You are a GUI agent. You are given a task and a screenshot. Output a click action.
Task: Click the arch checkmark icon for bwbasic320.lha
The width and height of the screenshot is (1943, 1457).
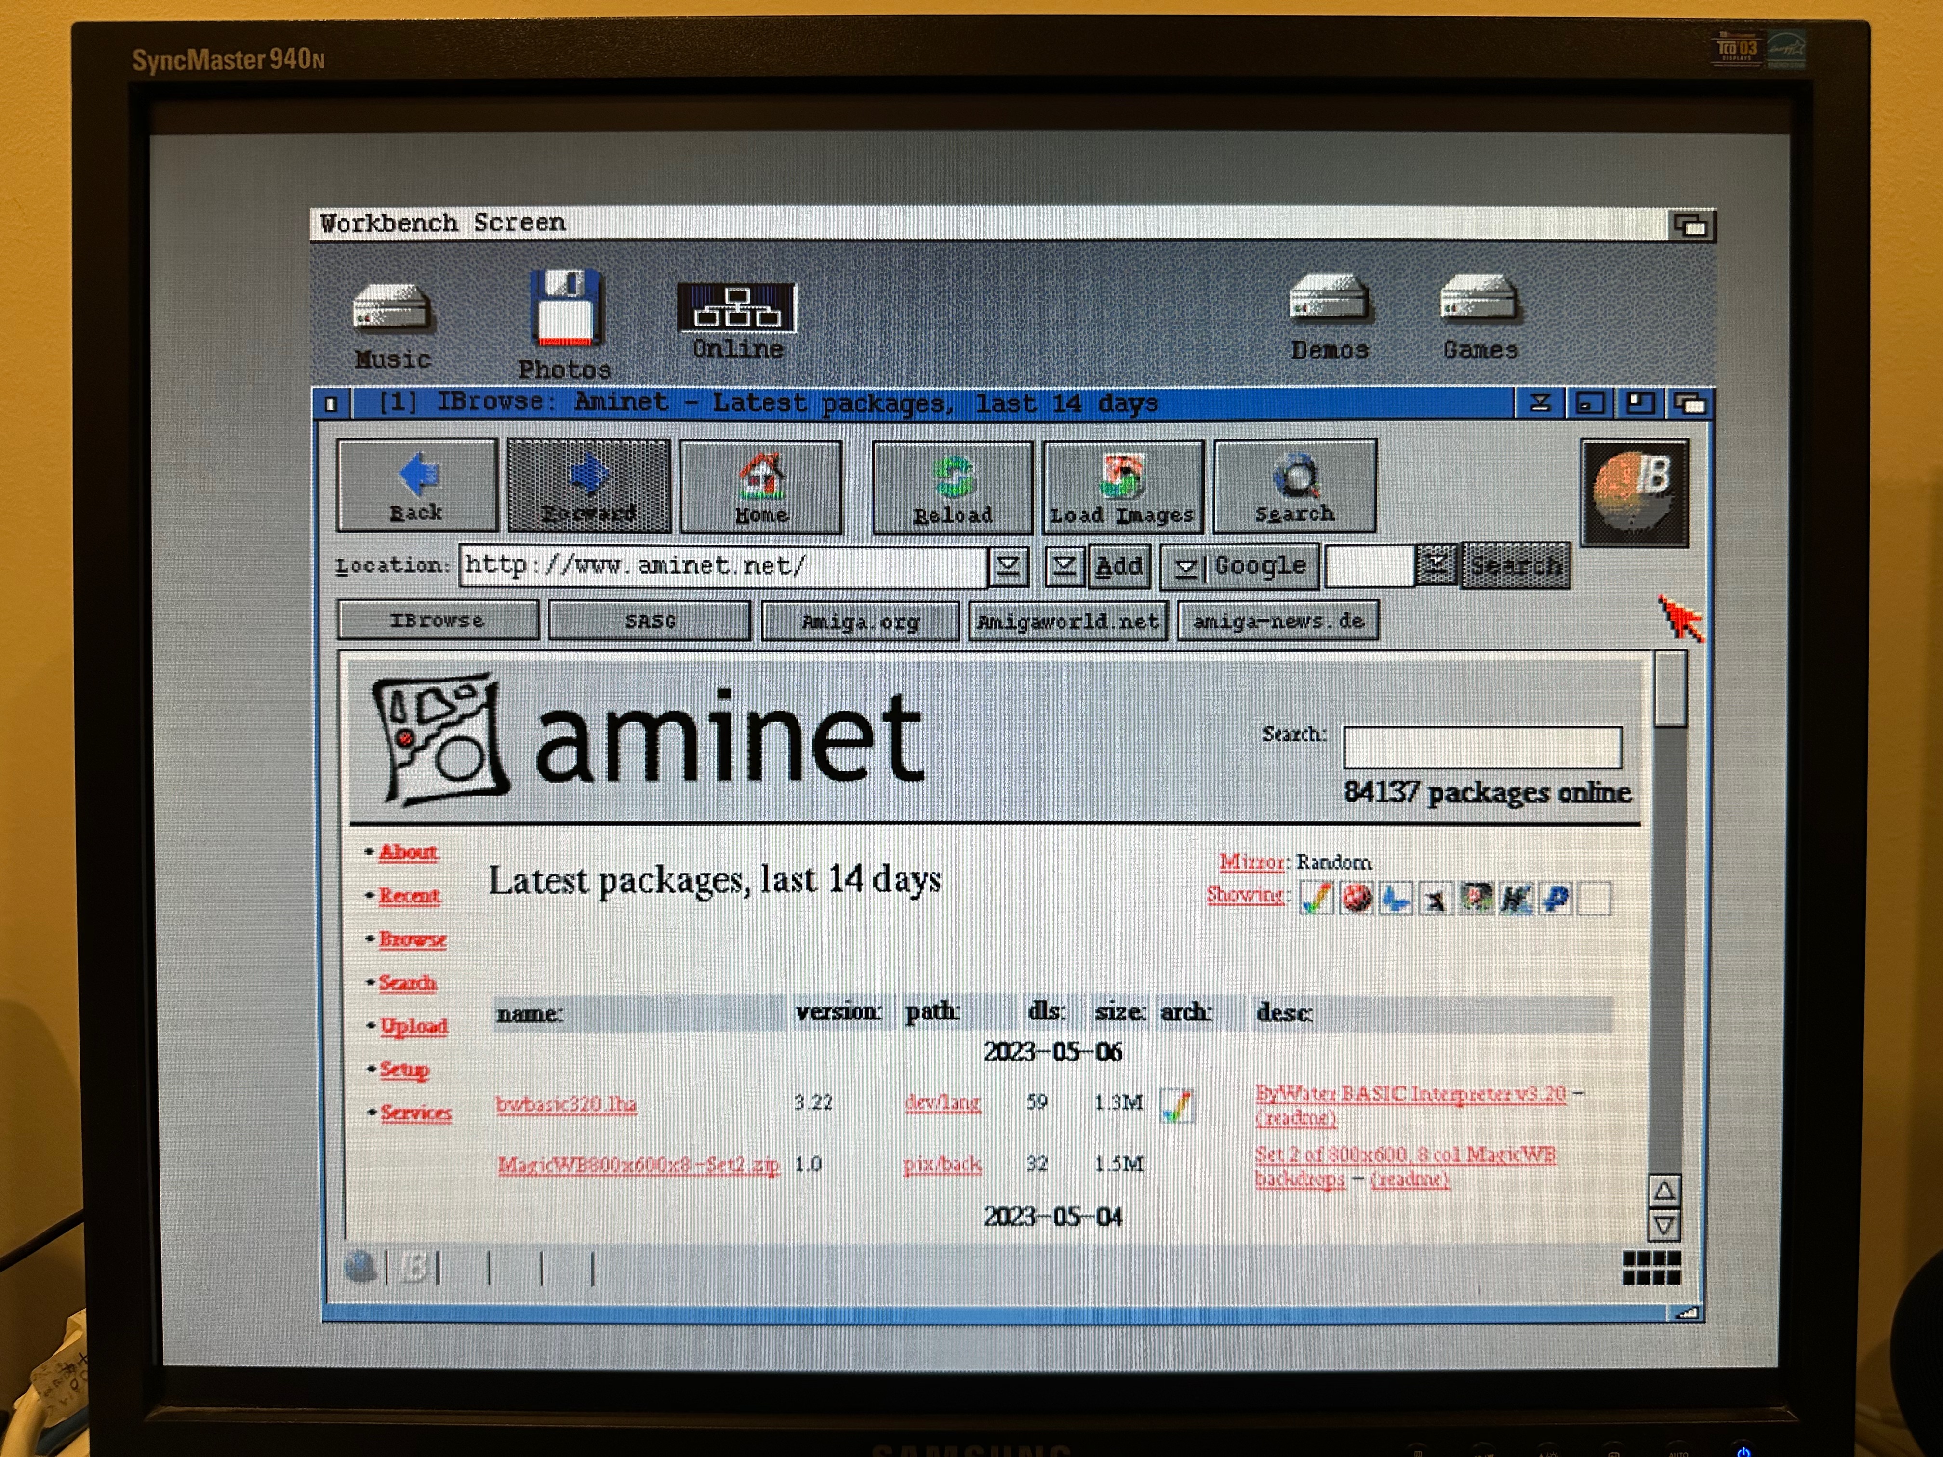pyautogui.click(x=1176, y=1105)
